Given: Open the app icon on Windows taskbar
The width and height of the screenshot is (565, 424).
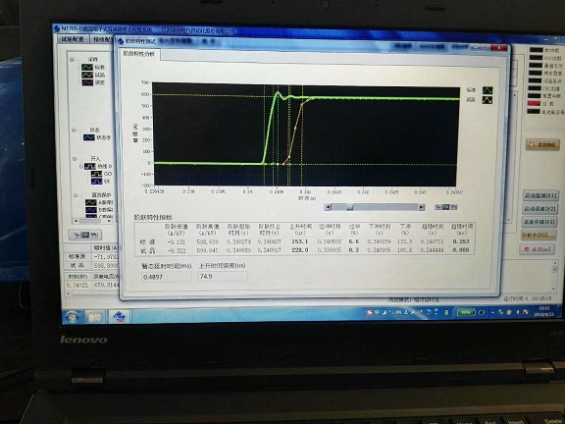Looking at the screenshot, I should coord(120,317).
